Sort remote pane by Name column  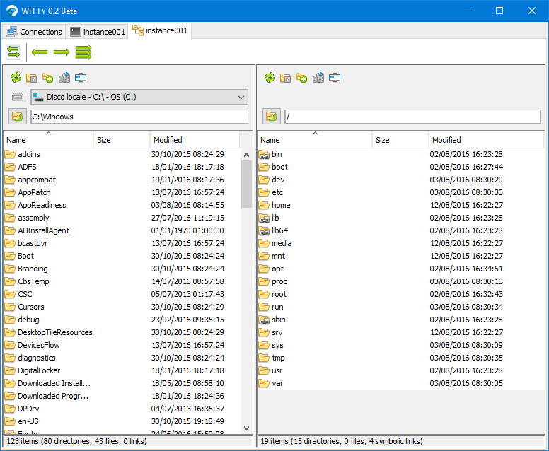tap(315, 140)
